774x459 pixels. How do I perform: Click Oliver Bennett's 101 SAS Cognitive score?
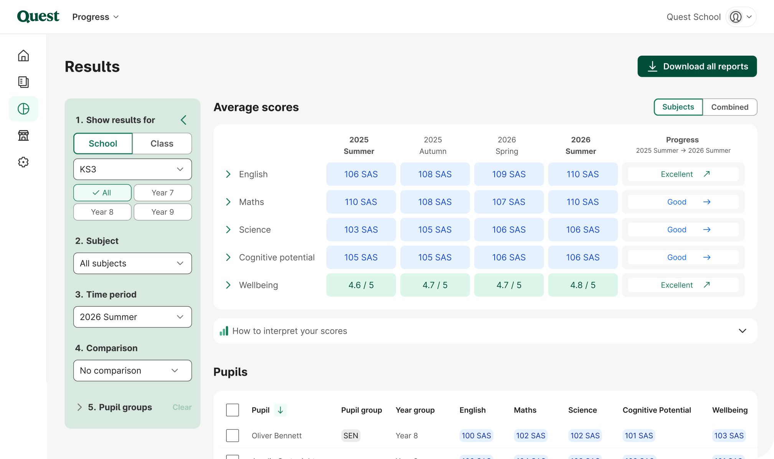coord(639,436)
